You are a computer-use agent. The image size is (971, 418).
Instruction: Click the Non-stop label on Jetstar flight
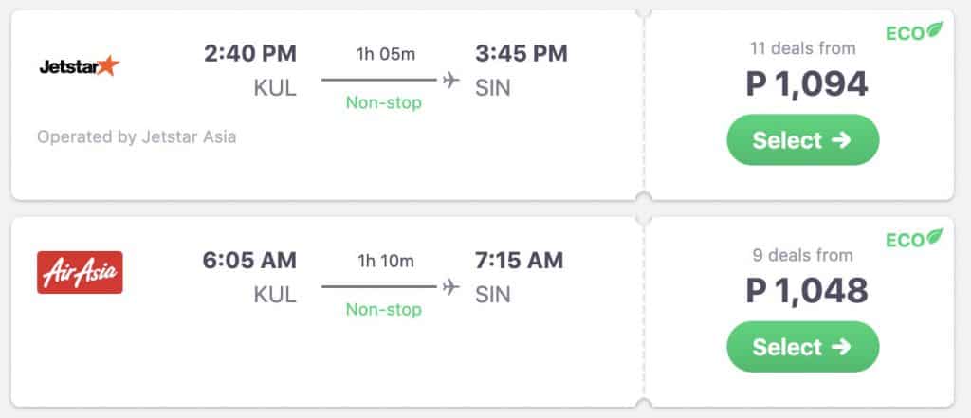click(x=383, y=102)
